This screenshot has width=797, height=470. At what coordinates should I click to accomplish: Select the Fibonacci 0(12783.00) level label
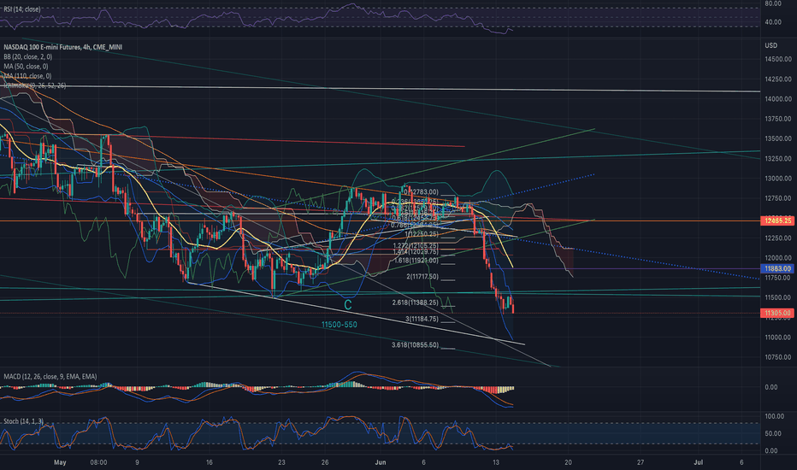tap(421, 192)
